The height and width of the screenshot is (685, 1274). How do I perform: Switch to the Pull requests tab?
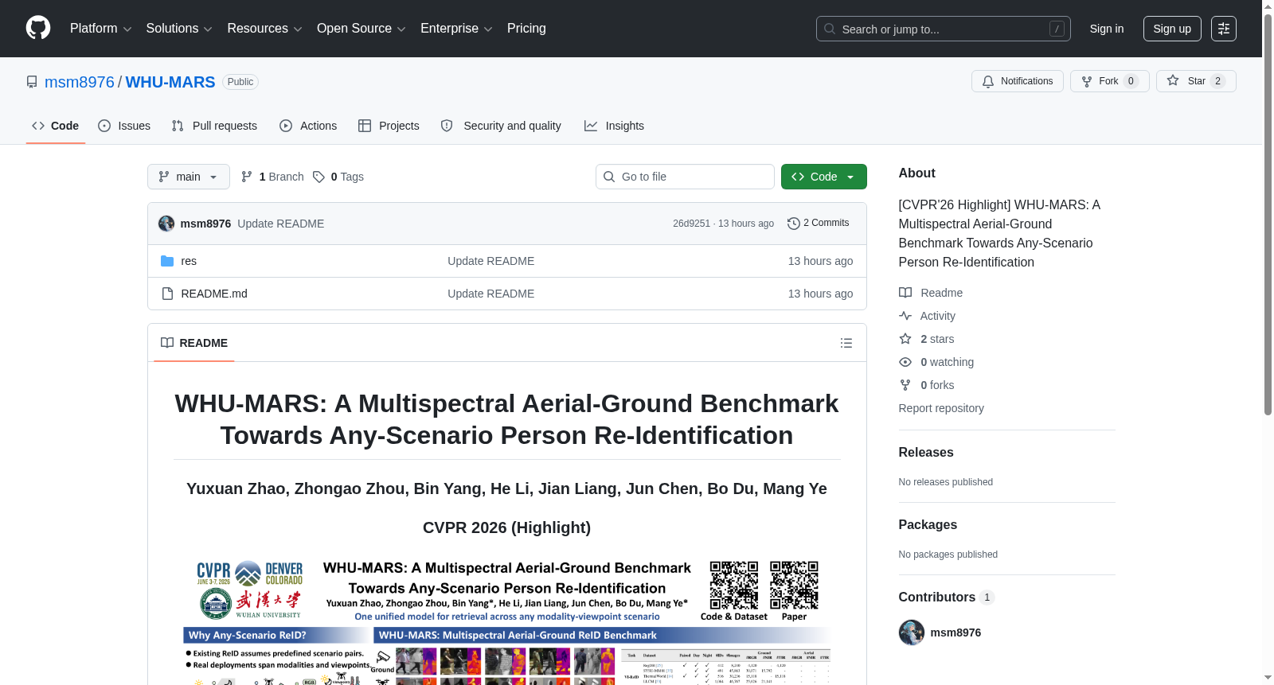pos(214,126)
